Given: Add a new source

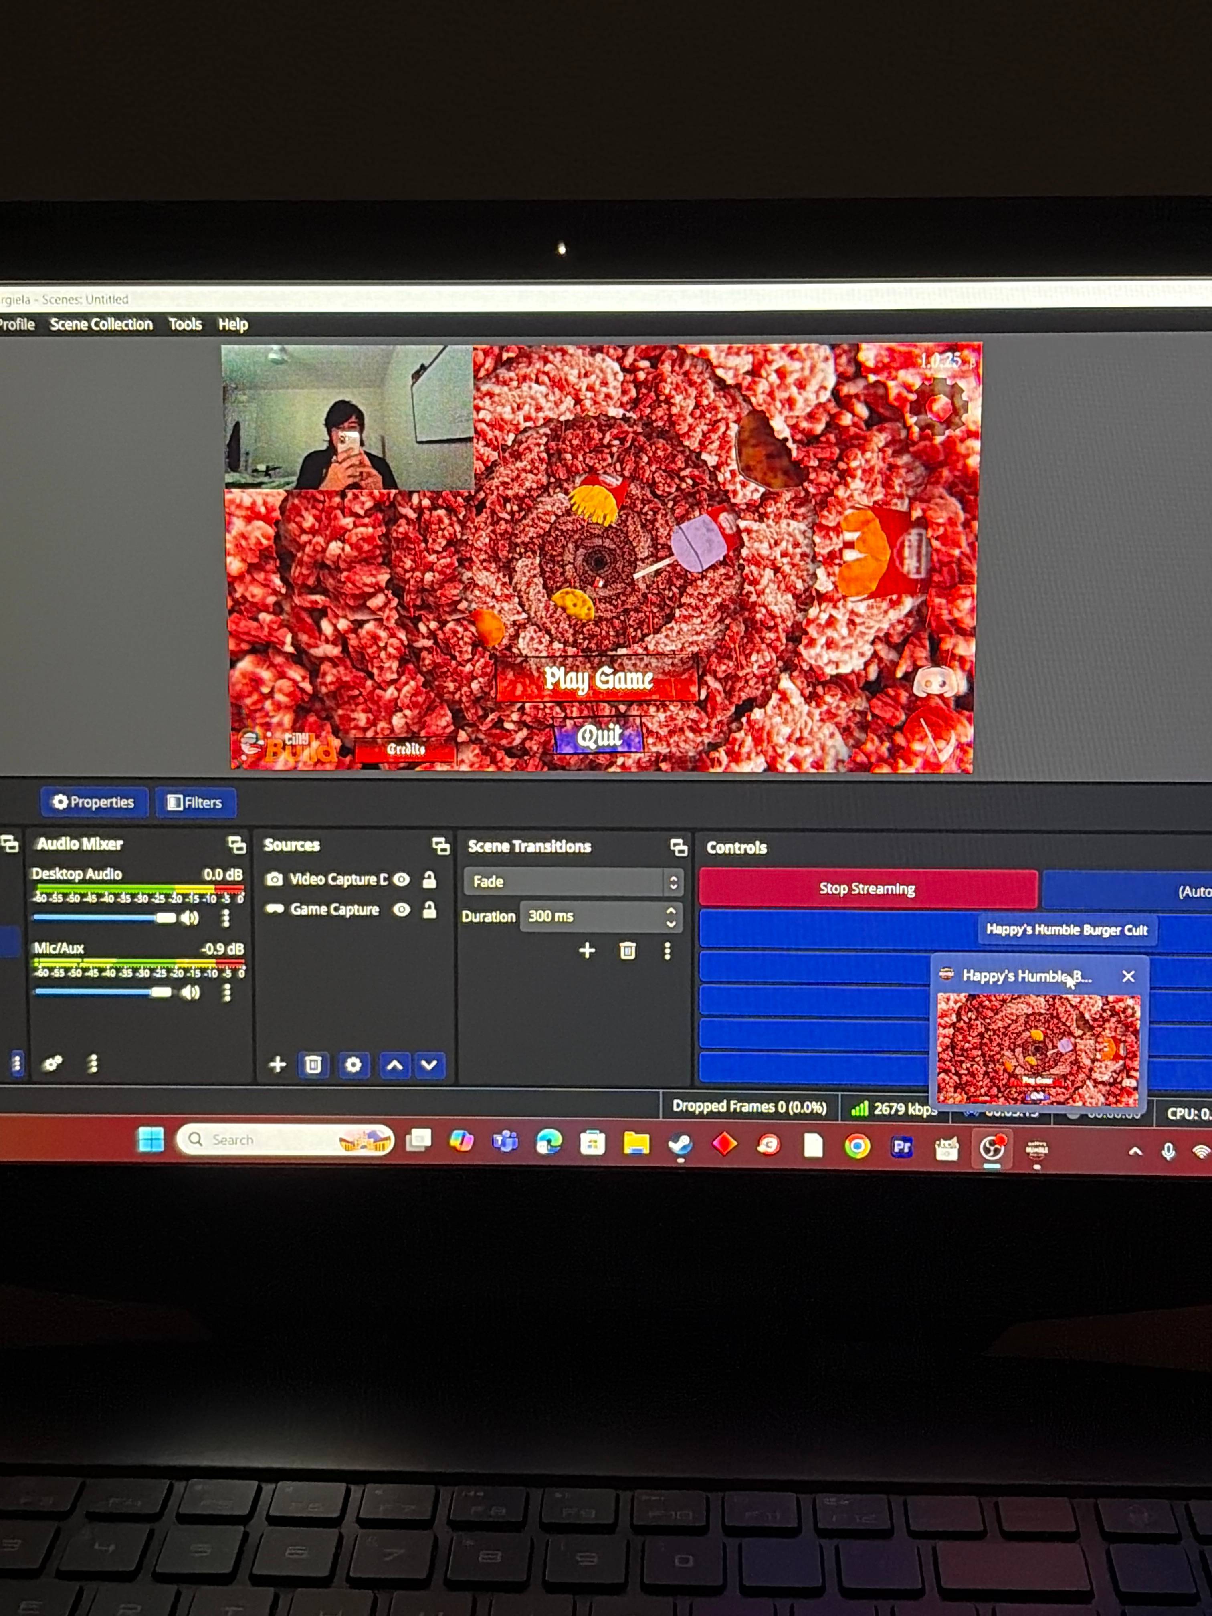Looking at the screenshot, I should point(277,1064).
